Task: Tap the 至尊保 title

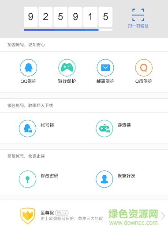Action: click(47, 213)
